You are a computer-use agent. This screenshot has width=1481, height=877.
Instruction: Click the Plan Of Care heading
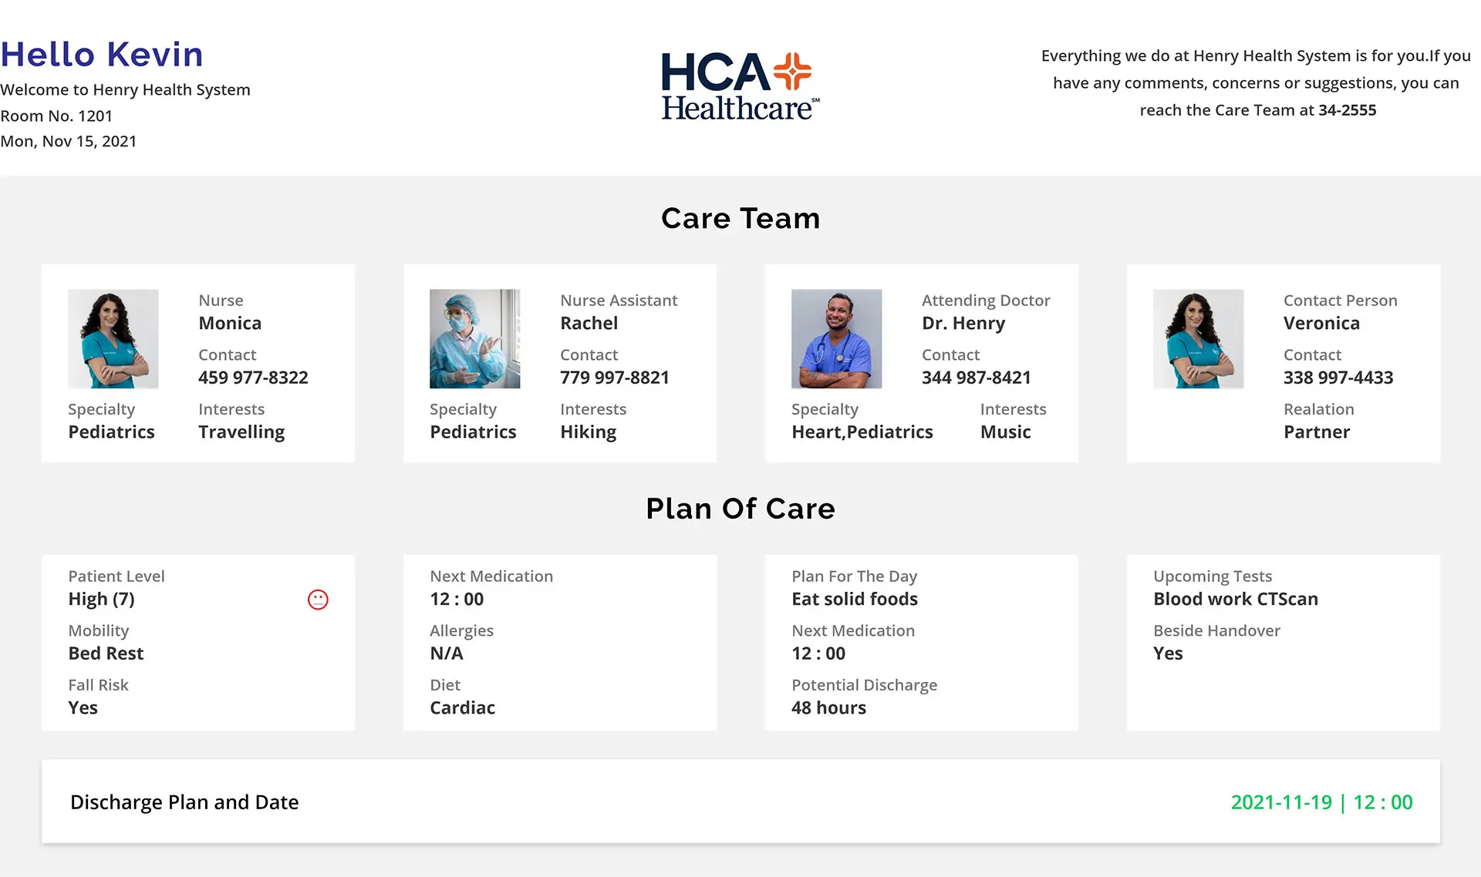coord(740,509)
